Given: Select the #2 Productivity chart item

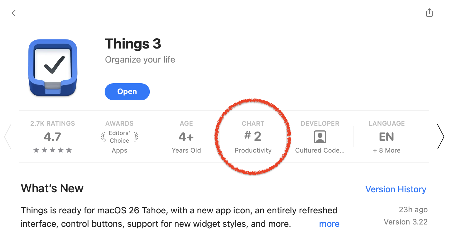Looking at the screenshot, I should click(x=253, y=137).
